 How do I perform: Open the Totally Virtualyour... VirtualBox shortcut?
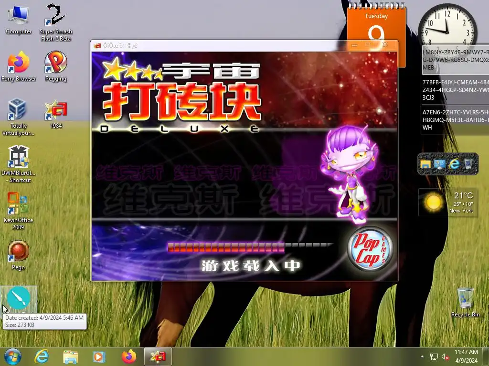pos(19,117)
